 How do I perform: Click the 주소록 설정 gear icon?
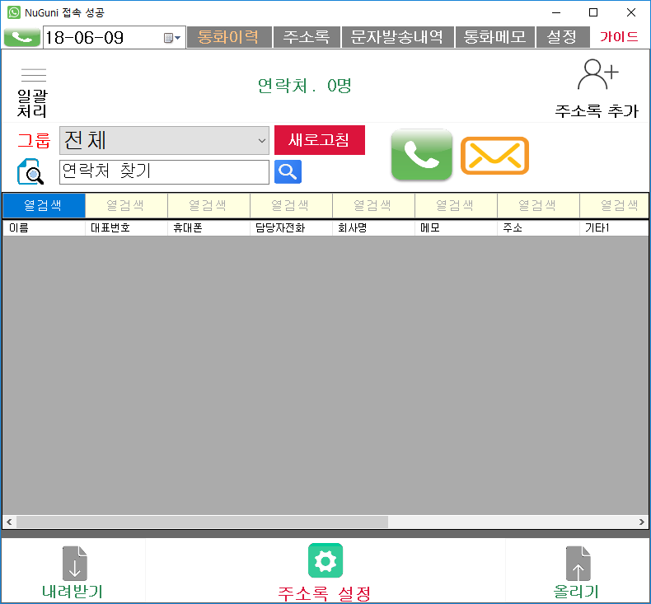(325, 560)
